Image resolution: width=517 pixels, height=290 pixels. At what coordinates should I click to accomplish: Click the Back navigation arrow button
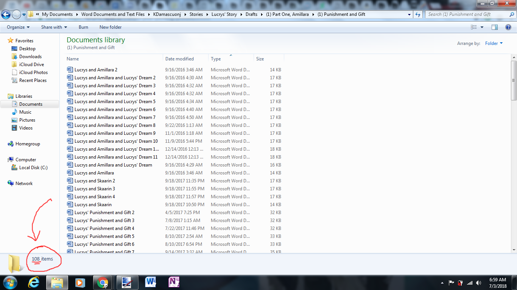6,15
